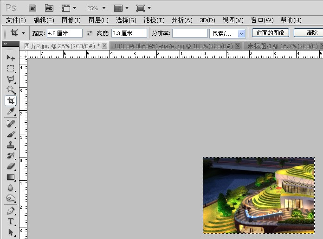This screenshot has width=323, height=239.
Task: Select the Eyedropper tool
Action: (x=11, y=111)
